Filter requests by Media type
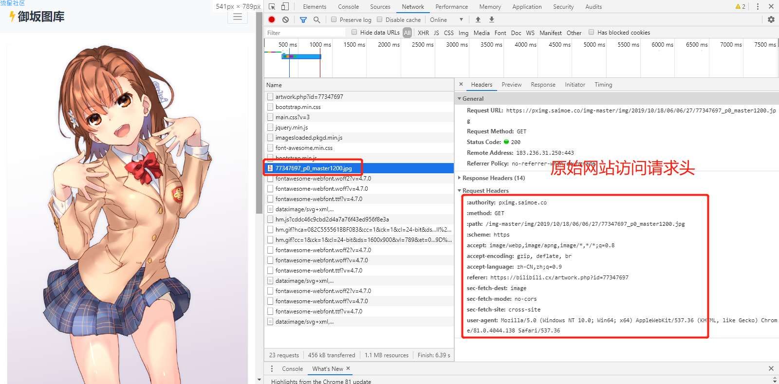The height and width of the screenshot is (384, 779). click(482, 33)
